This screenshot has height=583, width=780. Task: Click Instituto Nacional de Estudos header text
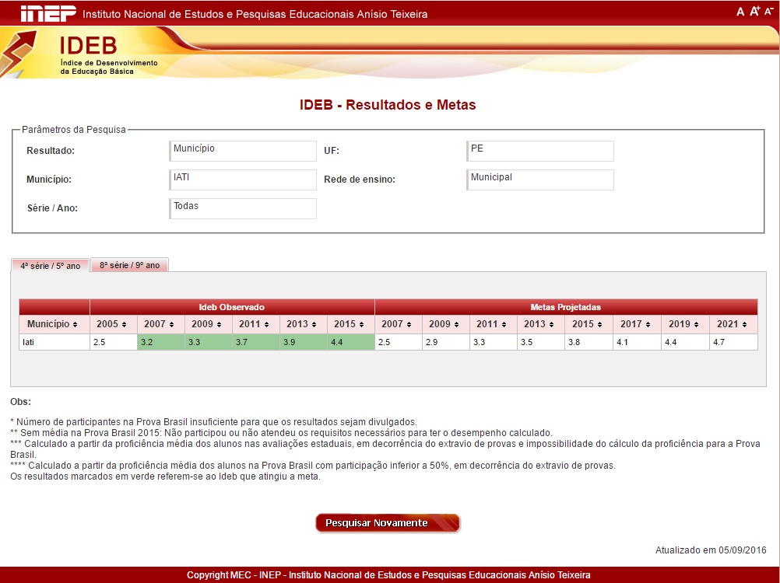pos(255,14)
